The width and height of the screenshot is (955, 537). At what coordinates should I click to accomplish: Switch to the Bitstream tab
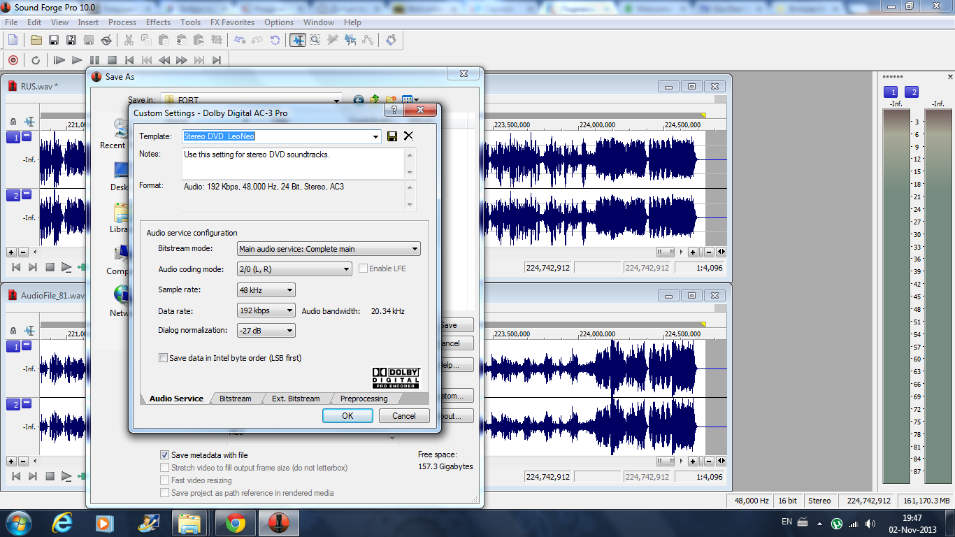(235, 399)
